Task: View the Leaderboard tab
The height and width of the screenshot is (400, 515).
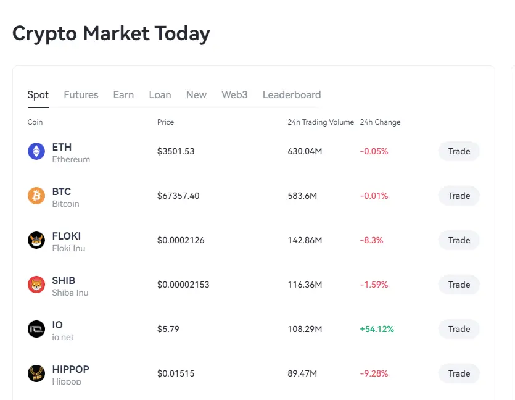Action: click(x=291, y=94)
